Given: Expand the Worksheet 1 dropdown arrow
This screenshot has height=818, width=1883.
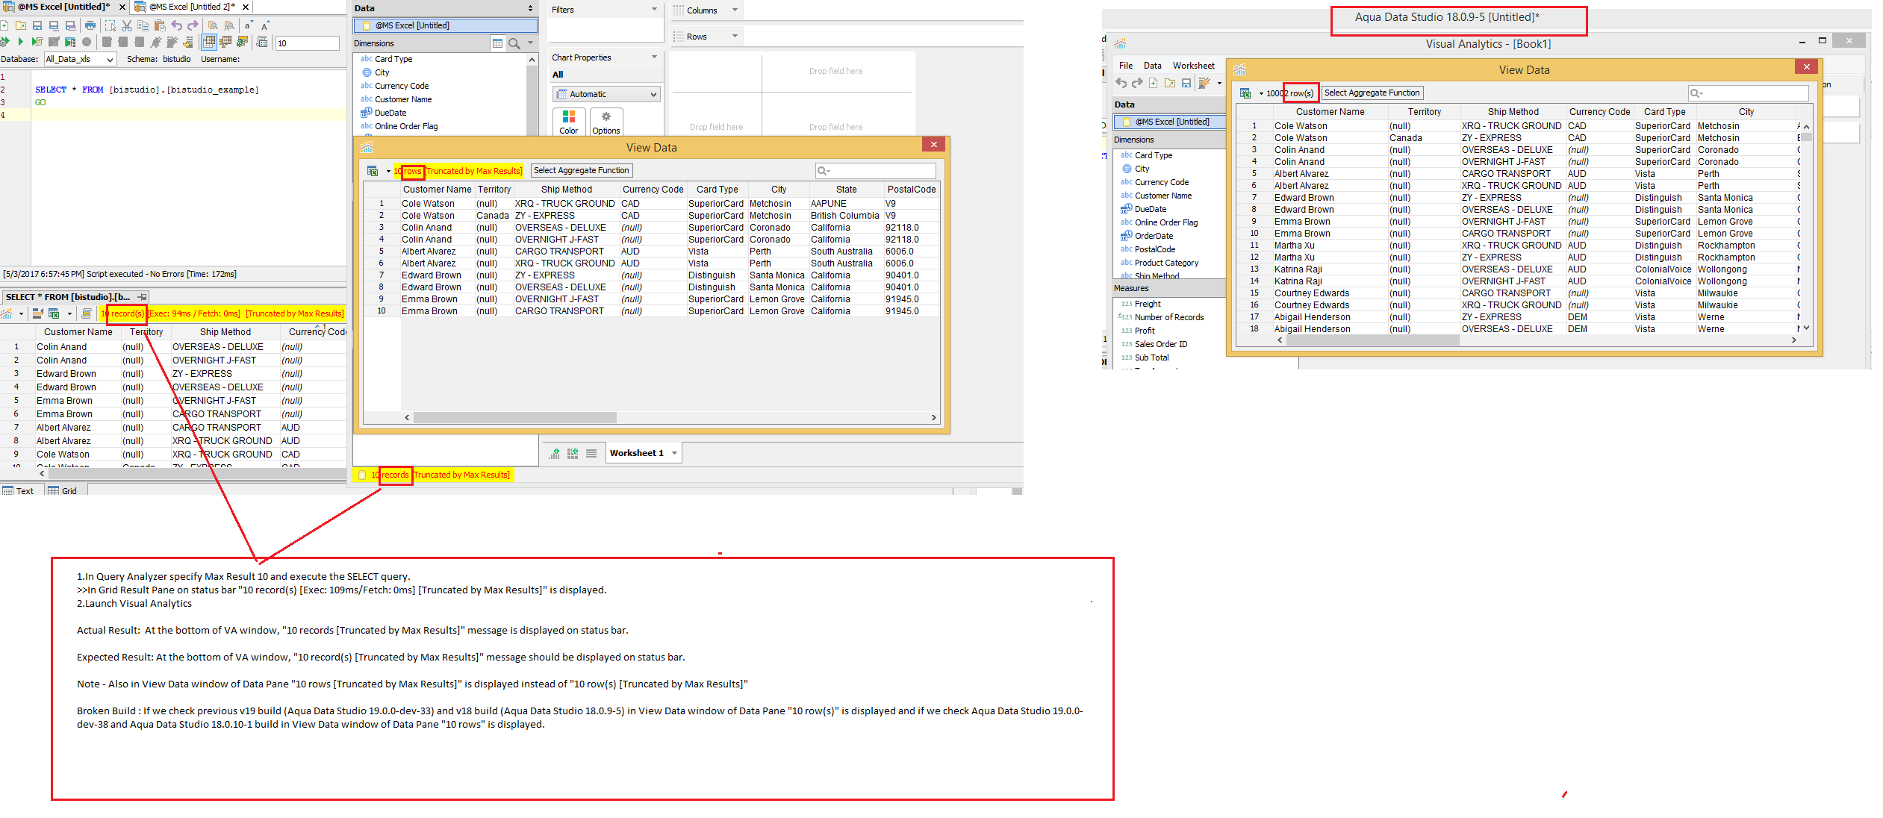Looking at the screenshot, I should pyautogui.click(x=674, y=453).
